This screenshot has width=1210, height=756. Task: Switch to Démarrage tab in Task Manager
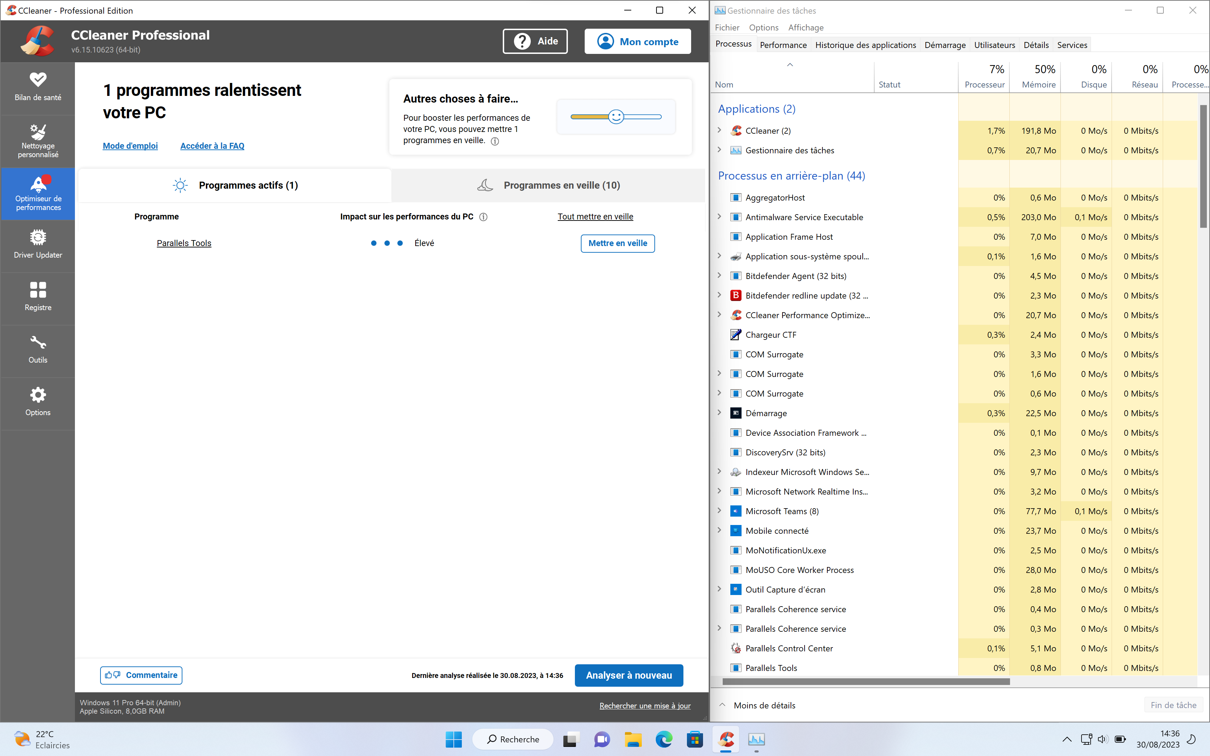(x=945, y=45)
